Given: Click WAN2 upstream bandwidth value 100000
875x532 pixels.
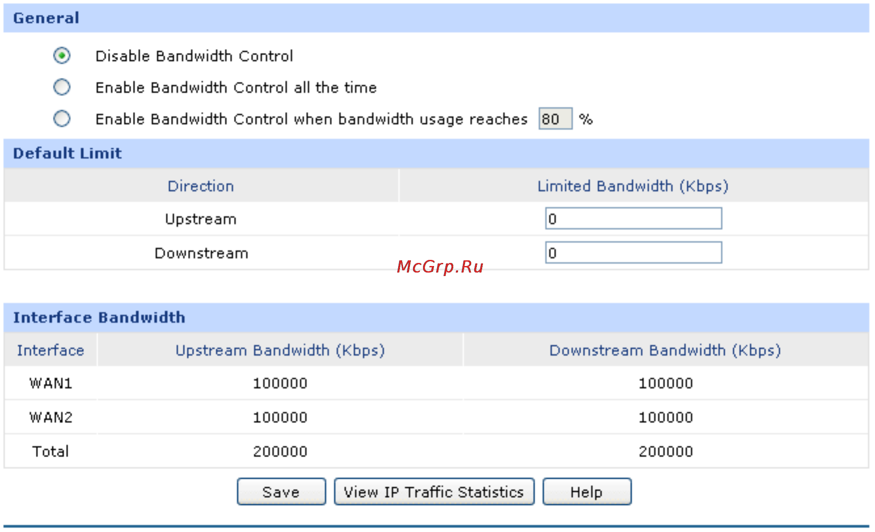Looking at the screenshot, I should click(x=280, y=417).
